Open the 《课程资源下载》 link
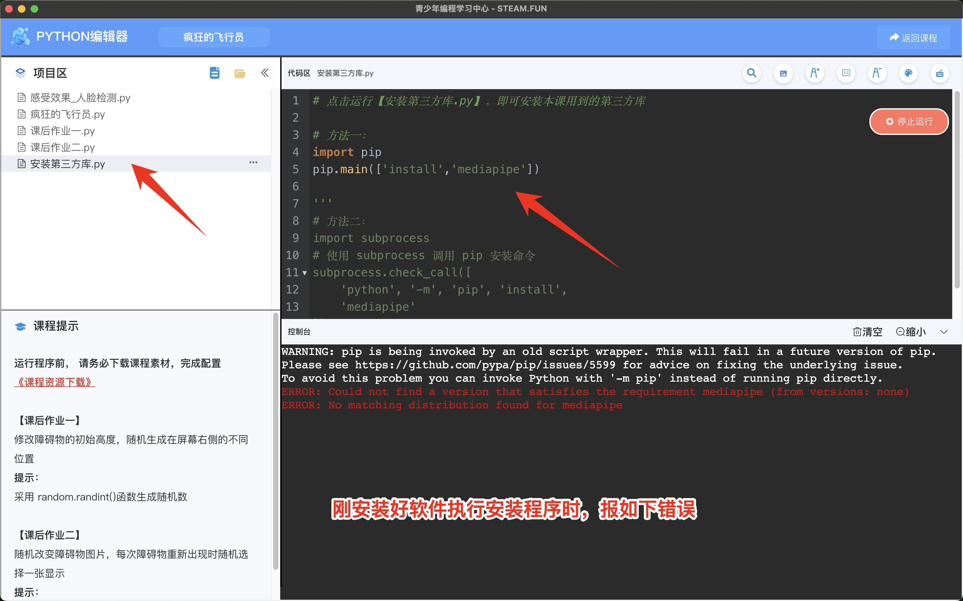This screenshot has width=963, height=601. pyautogui.click(x=54, y=382)
